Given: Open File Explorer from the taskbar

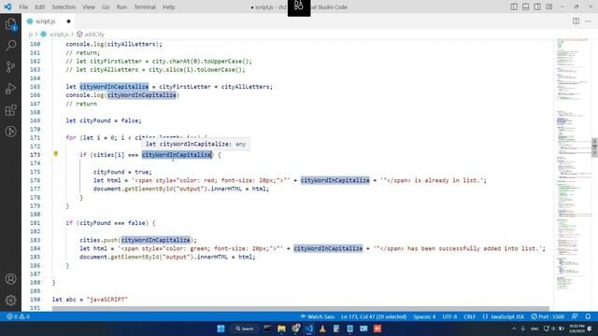Looking at the screenshot, I should tap(281, 329).
